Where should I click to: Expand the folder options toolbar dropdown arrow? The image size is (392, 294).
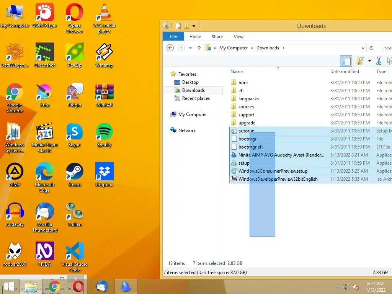click(x=369, y=61)
